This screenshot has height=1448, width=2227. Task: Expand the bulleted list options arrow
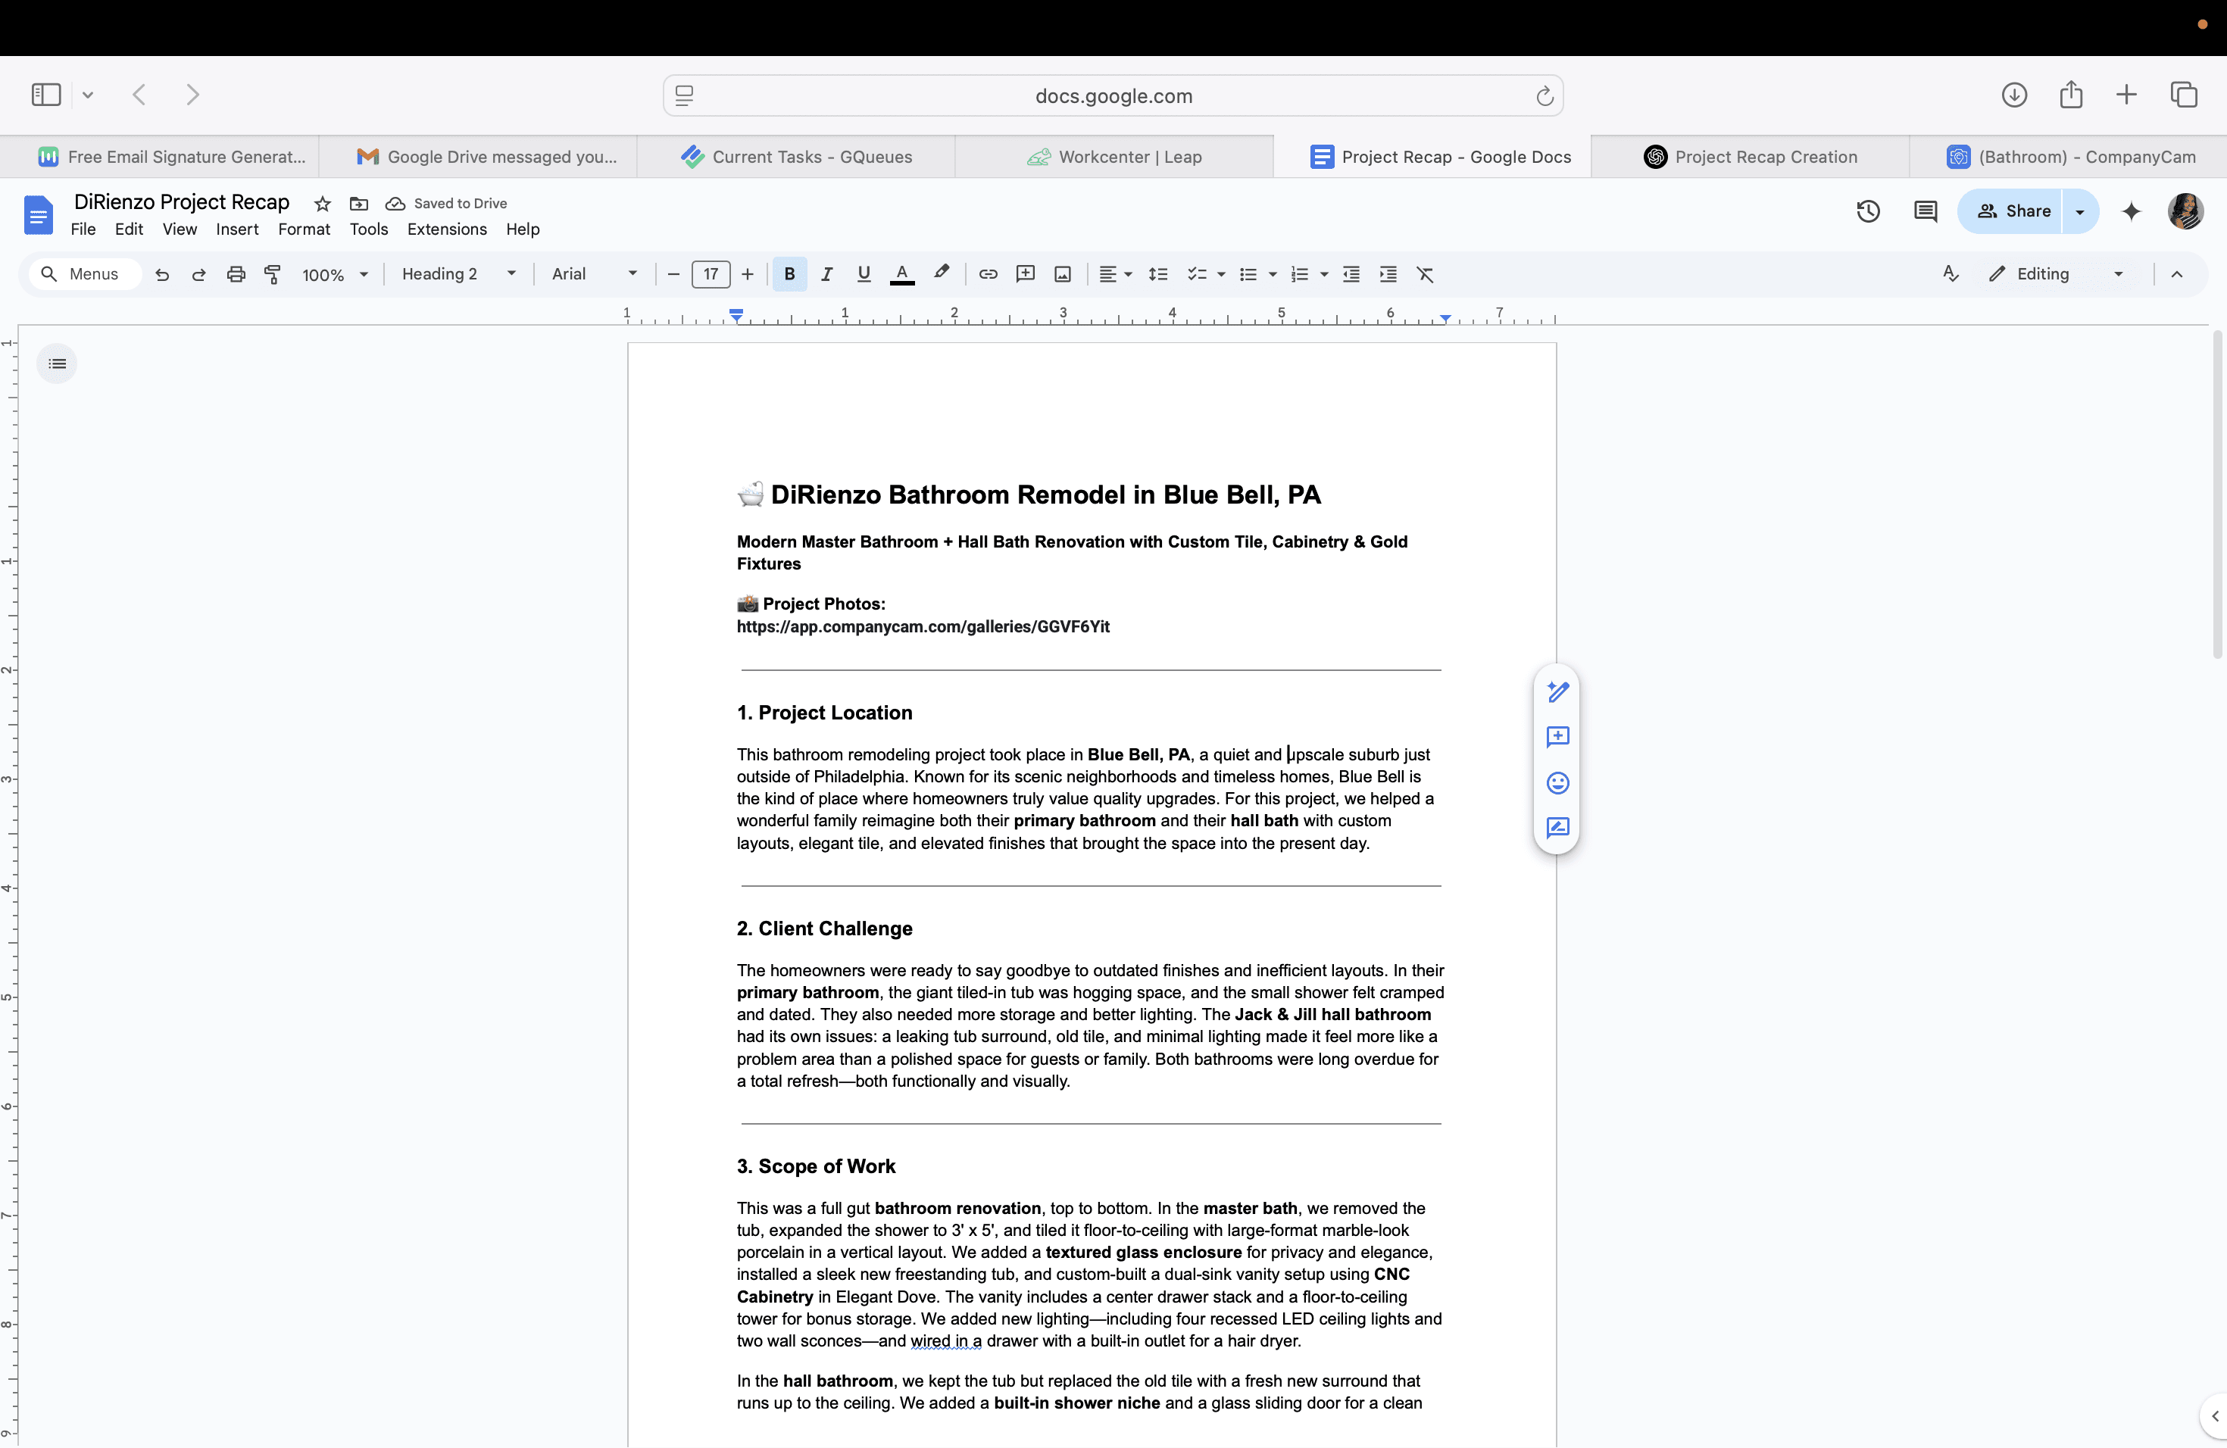click(1273, 275)
